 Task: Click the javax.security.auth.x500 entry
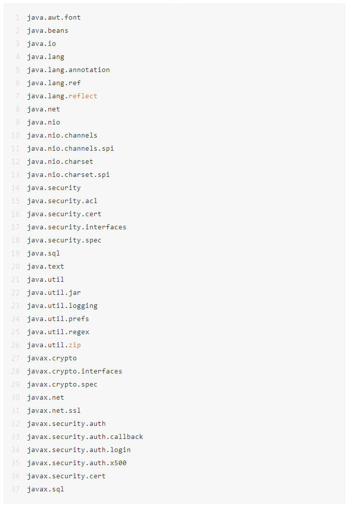[x=77, y=463]
